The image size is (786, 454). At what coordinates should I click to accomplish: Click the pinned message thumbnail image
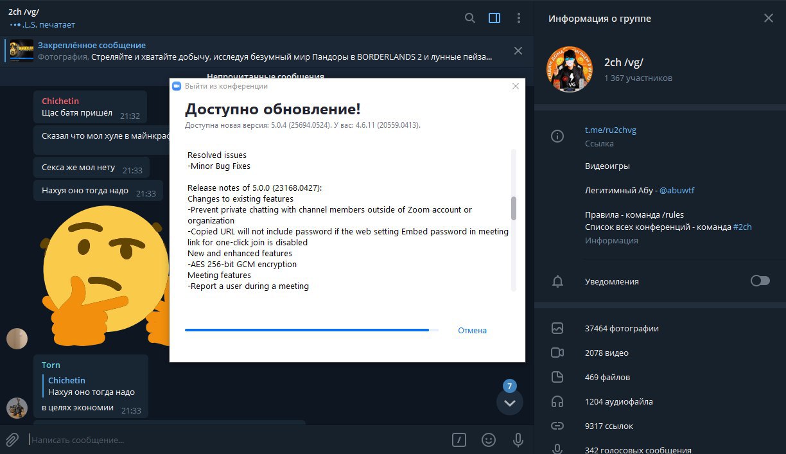22,51
